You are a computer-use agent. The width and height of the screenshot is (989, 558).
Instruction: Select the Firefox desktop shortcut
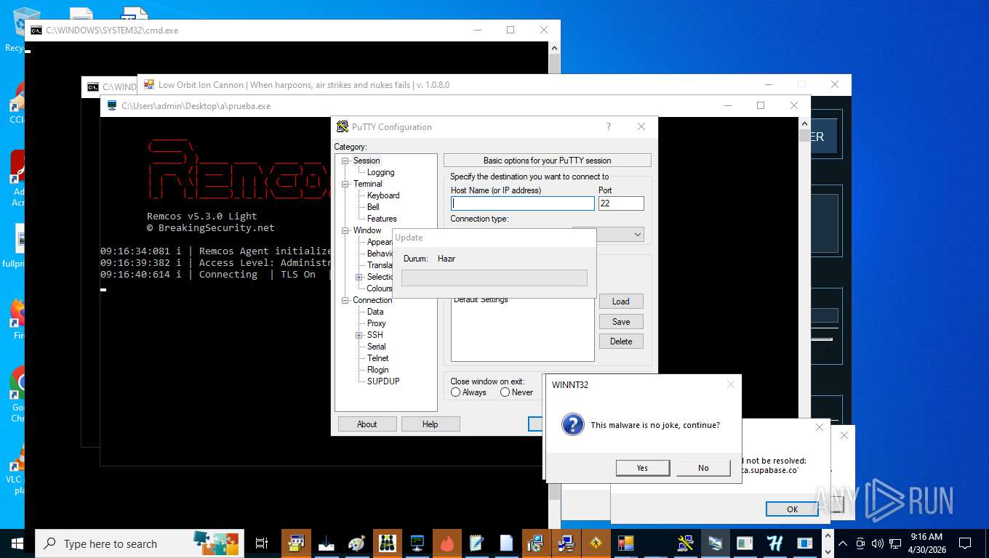(17, 320)
